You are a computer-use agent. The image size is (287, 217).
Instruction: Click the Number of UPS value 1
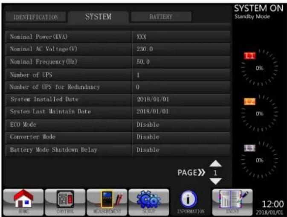[138, 75]
